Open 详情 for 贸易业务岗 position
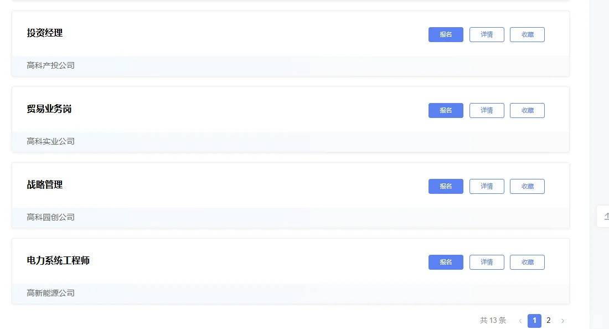The width and height of the screenshot is (609, 329). [x=487, y=110]
